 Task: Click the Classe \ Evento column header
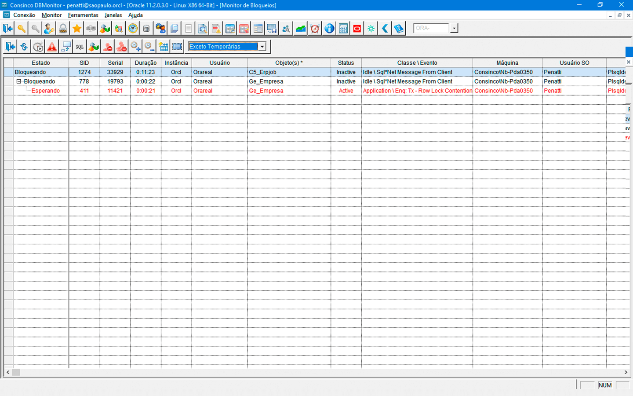pos(417,63)
